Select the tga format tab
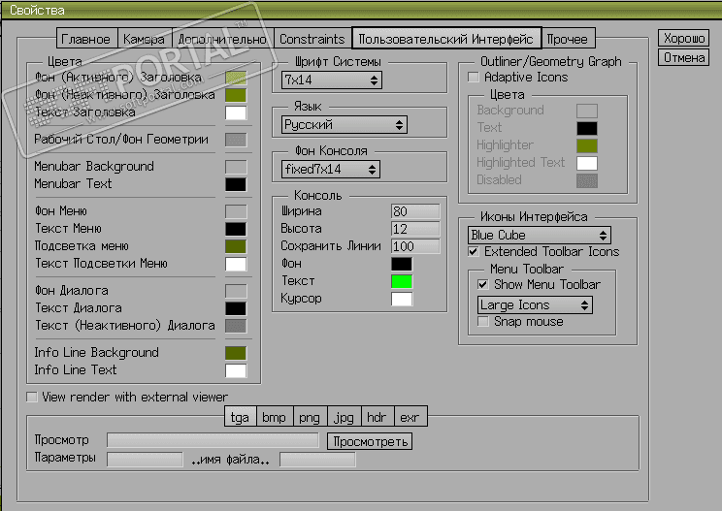The height and width of the screenshot is (511, 722). (241, 417)
